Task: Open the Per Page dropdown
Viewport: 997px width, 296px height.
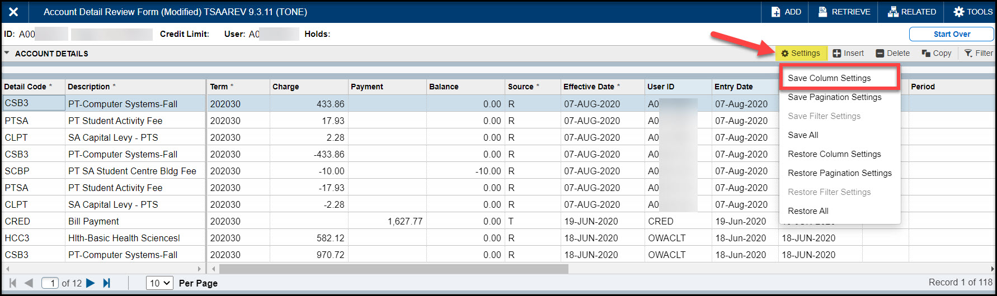Action: [159, 283]
